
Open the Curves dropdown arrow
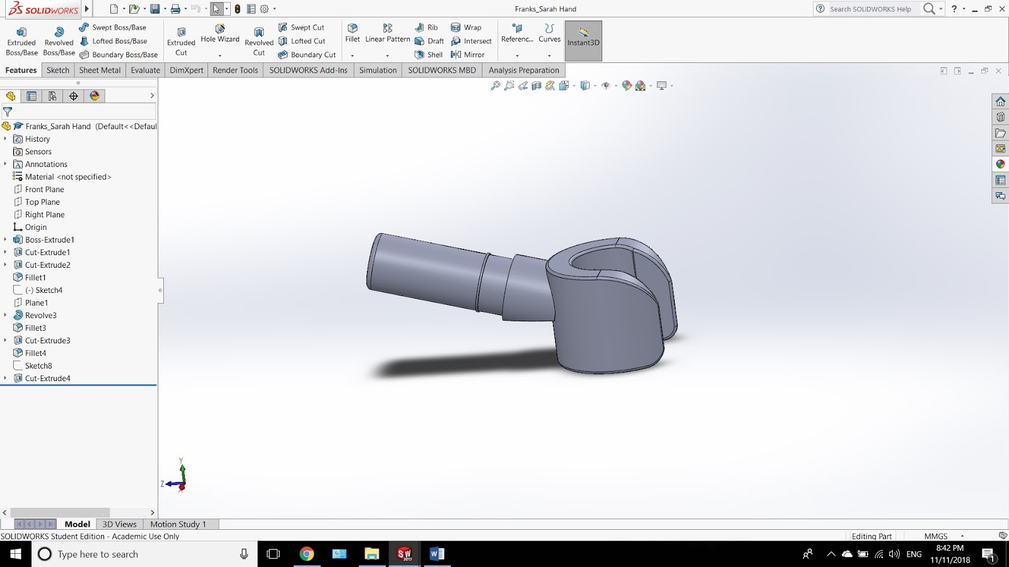pyautogui.click(x=549, y=55)
